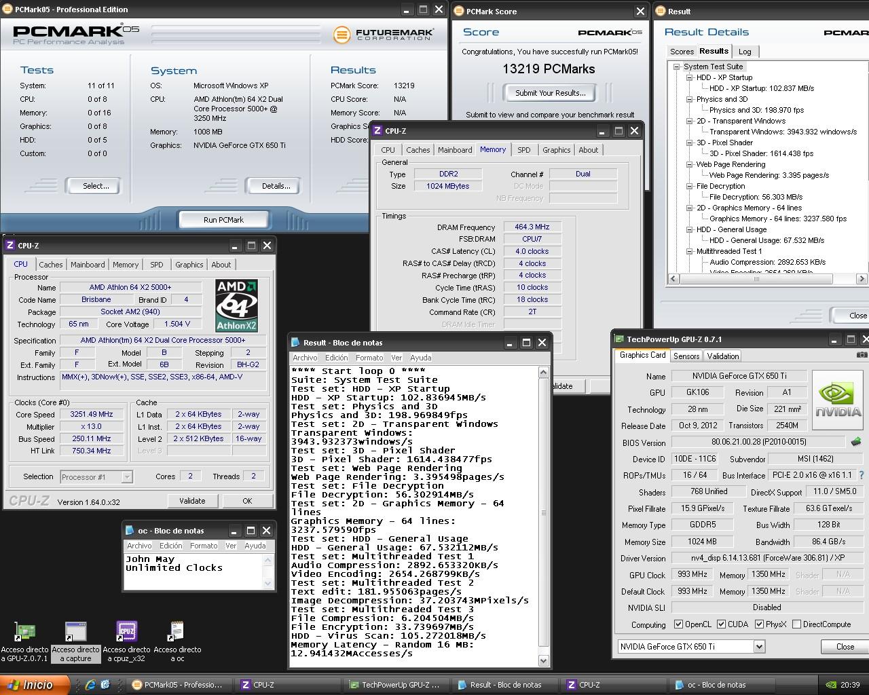This screenshot has height=695, width=869.
Task: Click Result Details horizontal scrollbar
Action: (767, 278)
